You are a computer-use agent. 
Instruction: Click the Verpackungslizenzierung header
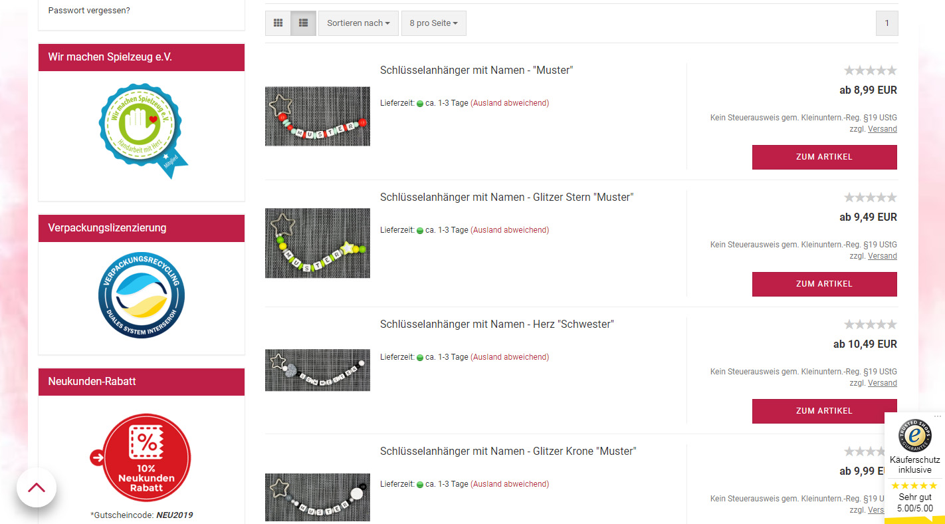tap(142, 228)
